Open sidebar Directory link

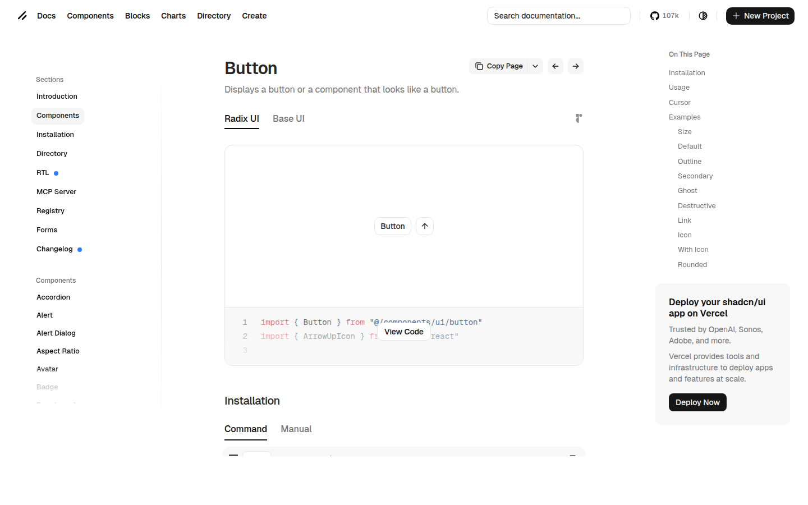point(52,154)
